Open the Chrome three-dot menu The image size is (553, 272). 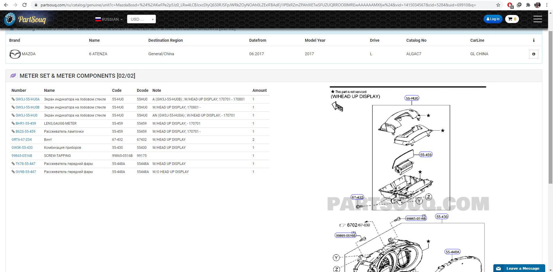point(547,5)
